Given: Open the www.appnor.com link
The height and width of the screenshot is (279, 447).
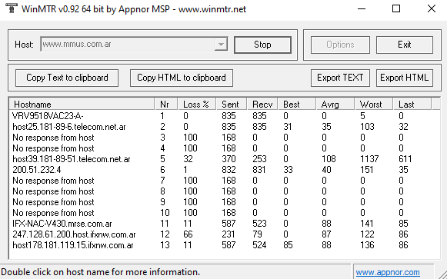Looking at the screenshot, I should click(388, 272).
